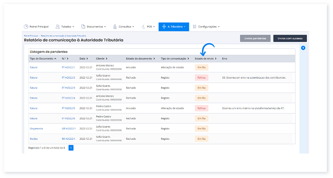Screen dimensions: 333x178
Task: Go to Painel Principal breadcrumb link
Action: [x=31, y=36]
